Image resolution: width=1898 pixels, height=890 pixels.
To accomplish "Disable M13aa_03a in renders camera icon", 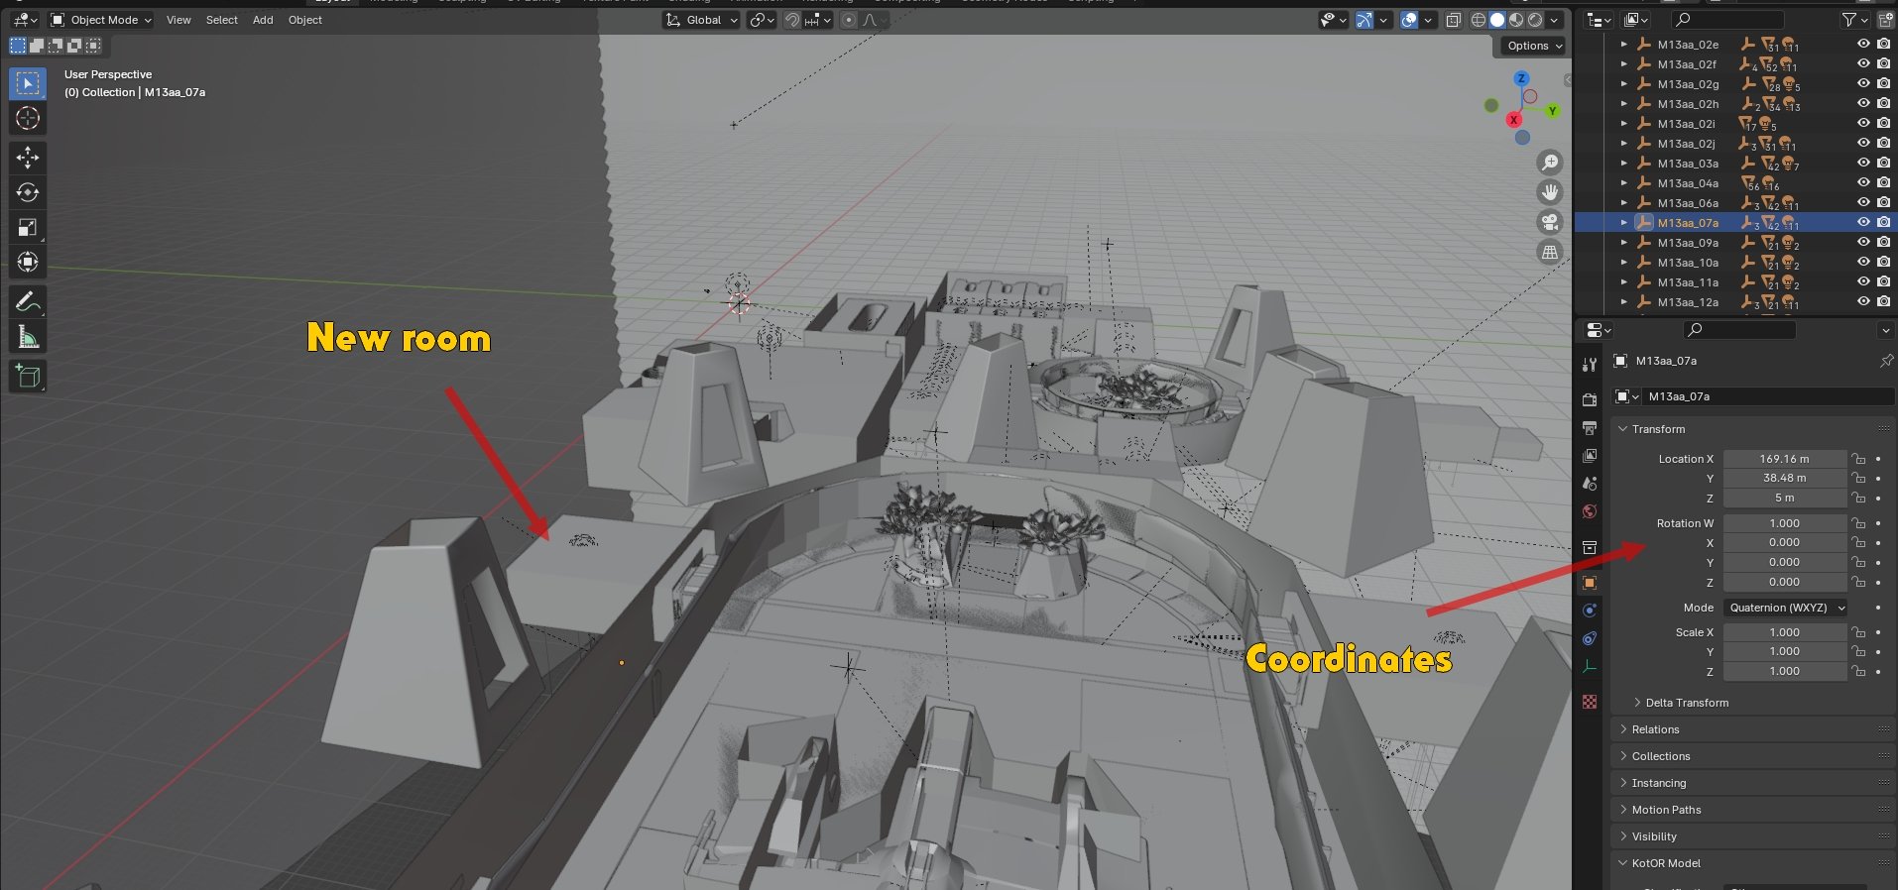I will [1883, 164].
